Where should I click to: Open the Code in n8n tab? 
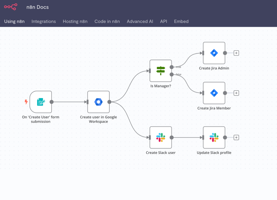tap(107, 21)
